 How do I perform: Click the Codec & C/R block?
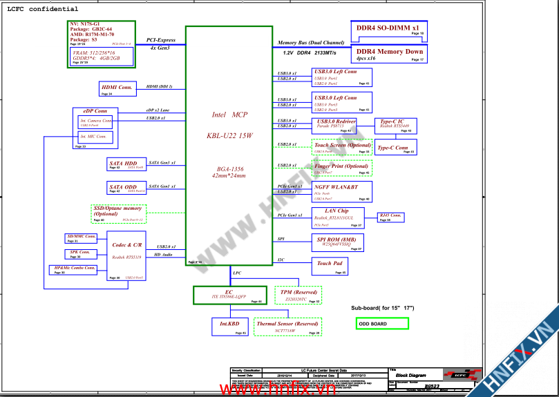(x=126, y=256)
